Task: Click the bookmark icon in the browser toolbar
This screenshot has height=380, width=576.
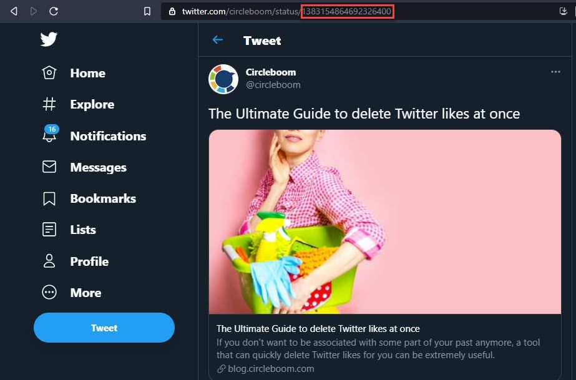Action: (147, 10)
